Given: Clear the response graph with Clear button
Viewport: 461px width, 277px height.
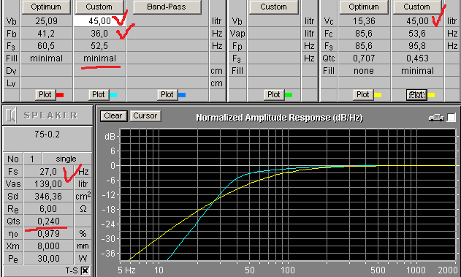Looking at the screenshot, I should click(x=113, y=116).
